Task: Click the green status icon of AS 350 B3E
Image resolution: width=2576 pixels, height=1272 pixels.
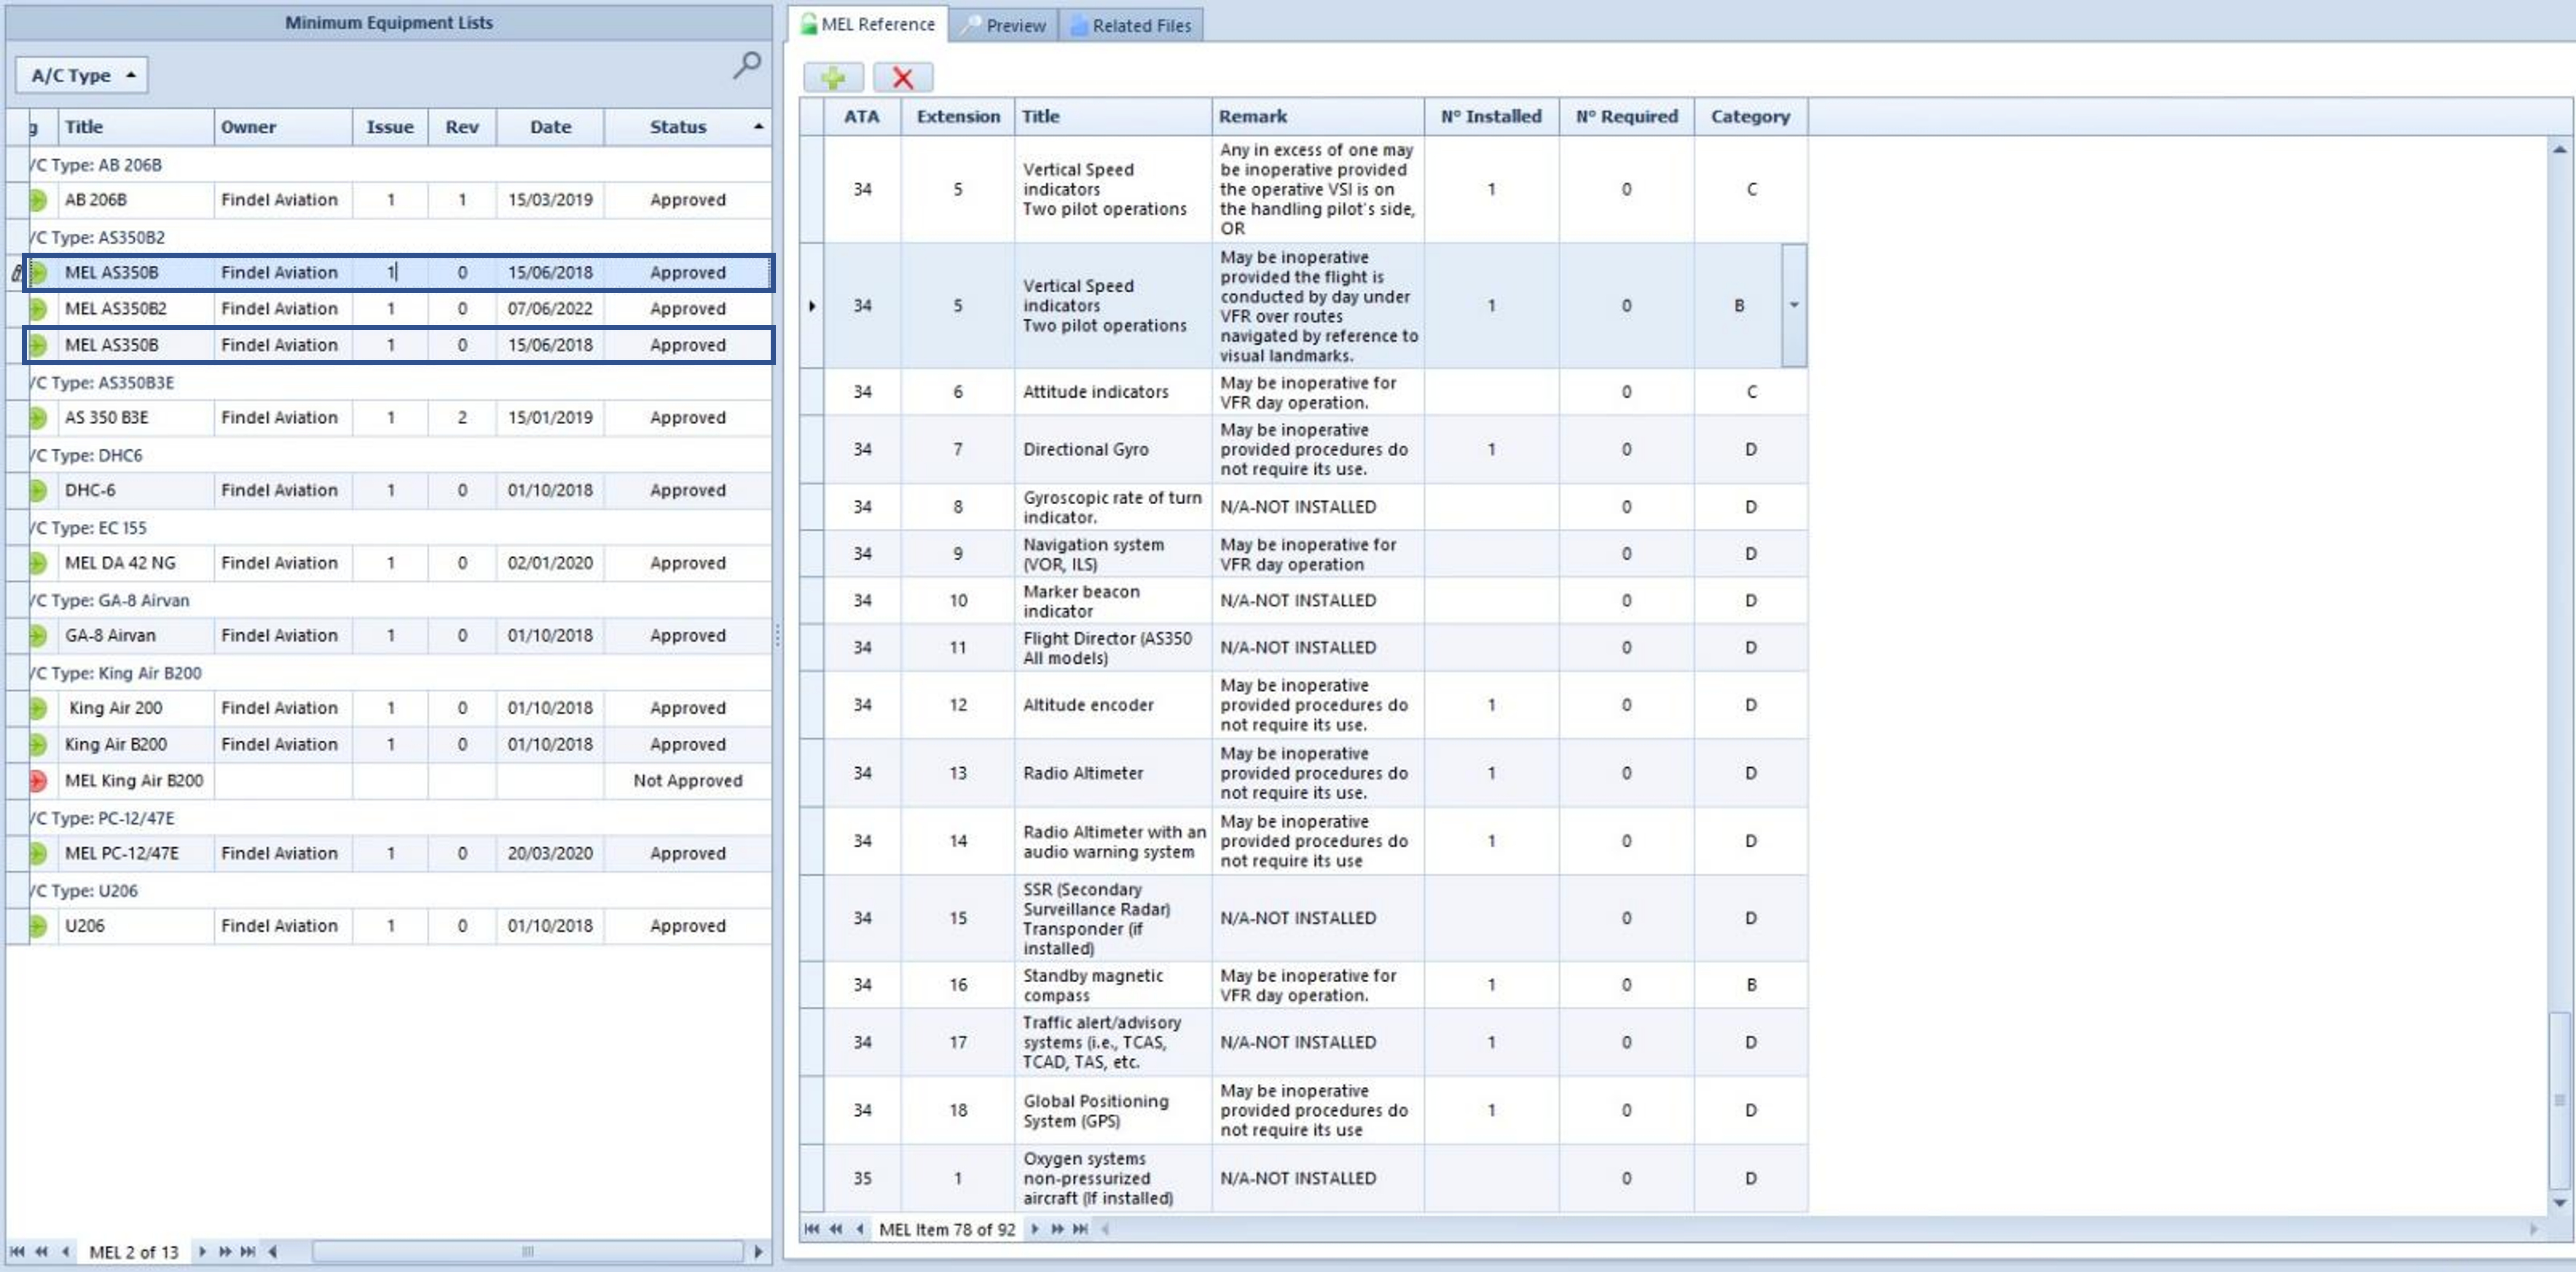Action: (x=38, y=418)
